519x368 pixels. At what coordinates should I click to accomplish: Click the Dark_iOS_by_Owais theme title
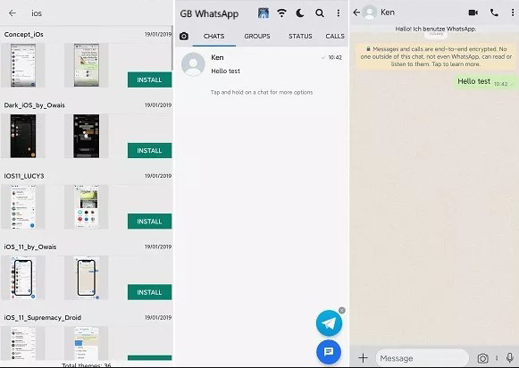35,105
